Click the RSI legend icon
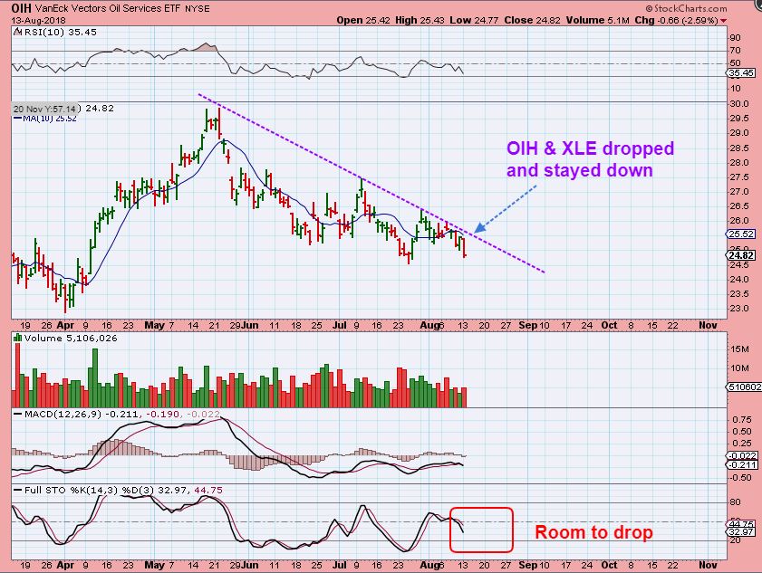Screen dimensions: 762x573 (x=17, y=32)
